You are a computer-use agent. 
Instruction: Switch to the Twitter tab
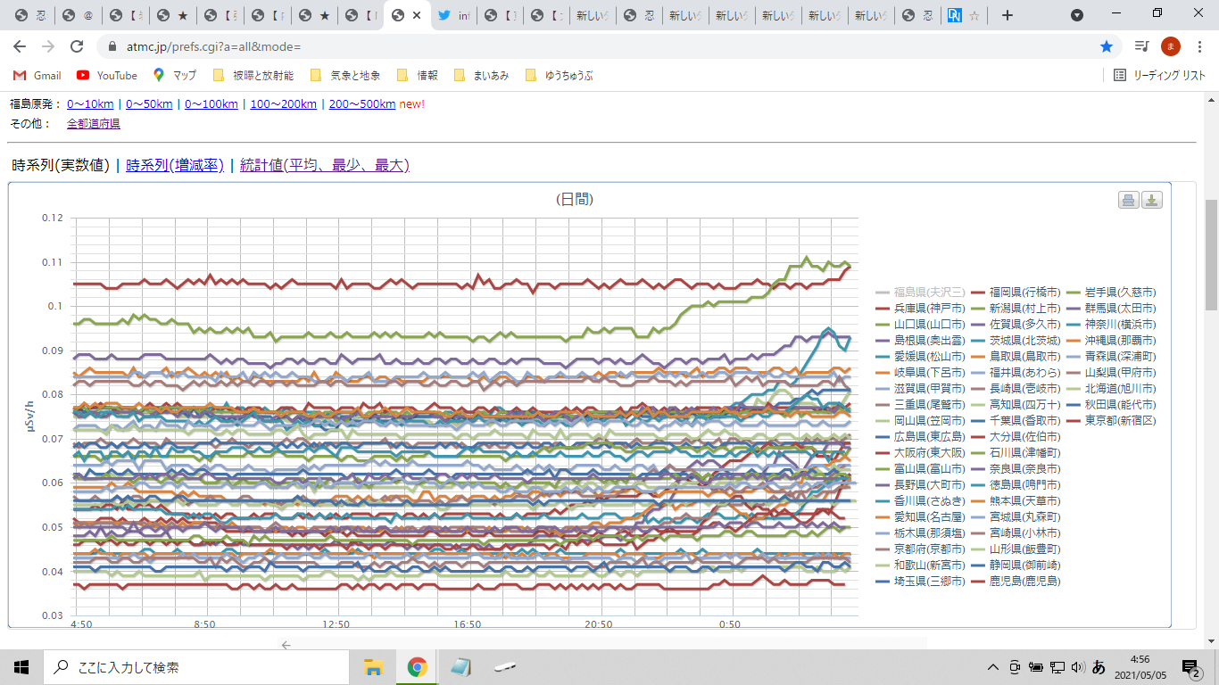(x=454, y=15)
